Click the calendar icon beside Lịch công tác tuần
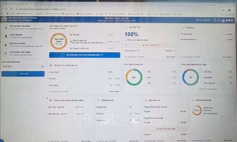This screenshot has height=142, width=237. [6, 53]
